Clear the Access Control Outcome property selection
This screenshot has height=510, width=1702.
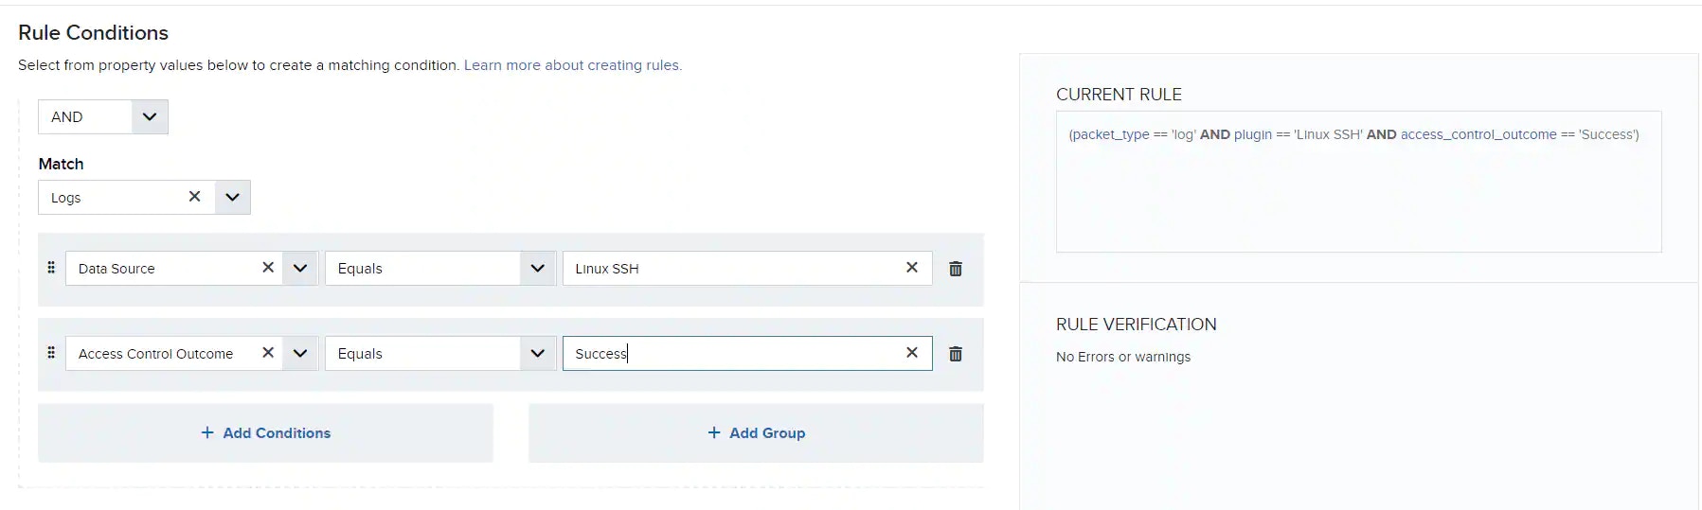pos(268,353)
